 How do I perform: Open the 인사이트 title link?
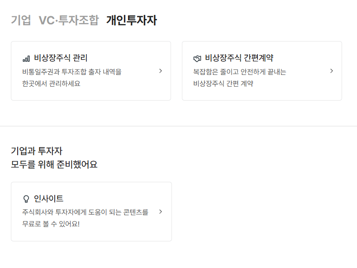(x=48, y=199)
